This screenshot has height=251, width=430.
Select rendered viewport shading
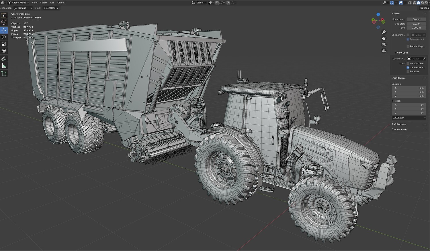[x=426, y=3]
